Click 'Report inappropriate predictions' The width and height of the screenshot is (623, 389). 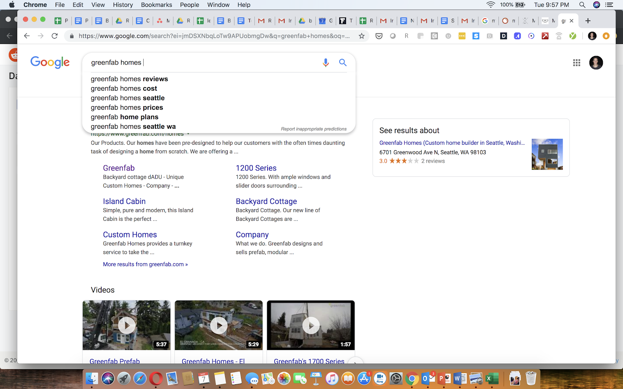313,129
